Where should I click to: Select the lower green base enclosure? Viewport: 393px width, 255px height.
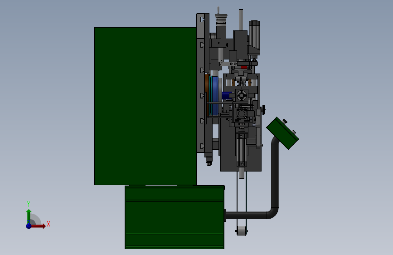(175, 217)
